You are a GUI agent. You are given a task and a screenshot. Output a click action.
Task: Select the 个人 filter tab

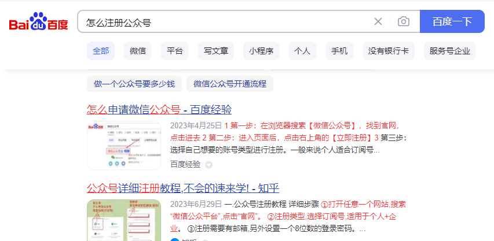click(x=302, y=51)
